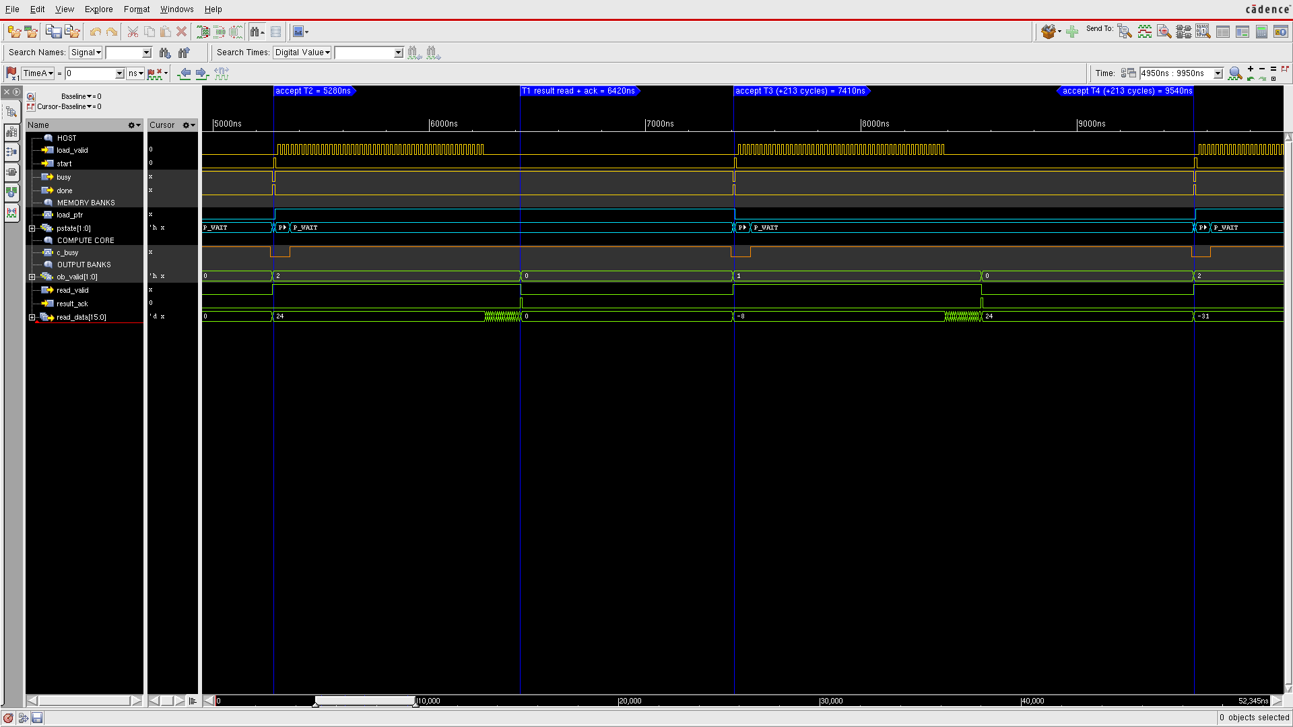Open the View menu
Viewport: 1293px width, 727px height.
(65, 9)
